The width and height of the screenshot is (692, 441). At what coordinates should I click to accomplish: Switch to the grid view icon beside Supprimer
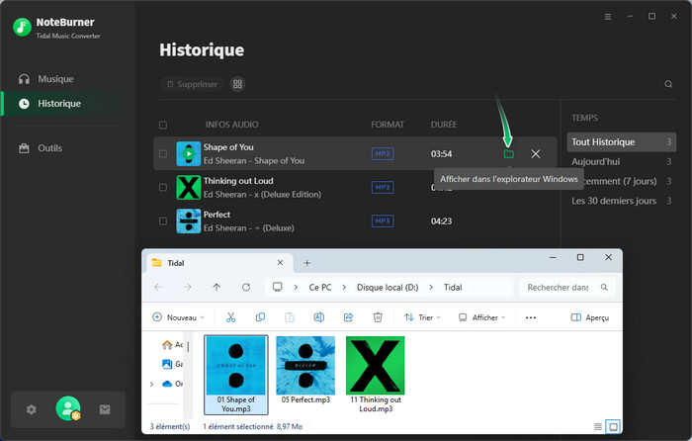237,84
